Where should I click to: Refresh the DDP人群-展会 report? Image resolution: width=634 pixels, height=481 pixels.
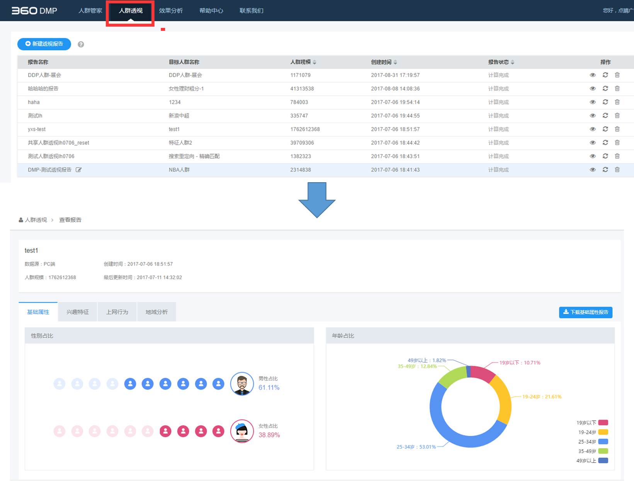coord(605,75)
